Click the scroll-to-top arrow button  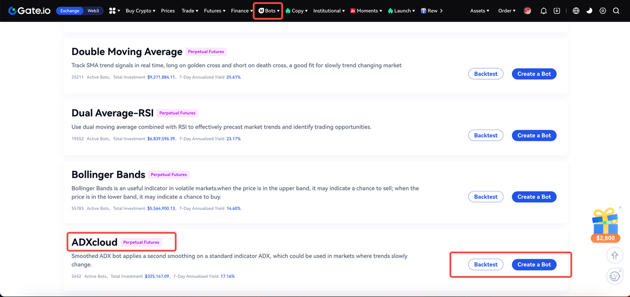pos(614,256)
